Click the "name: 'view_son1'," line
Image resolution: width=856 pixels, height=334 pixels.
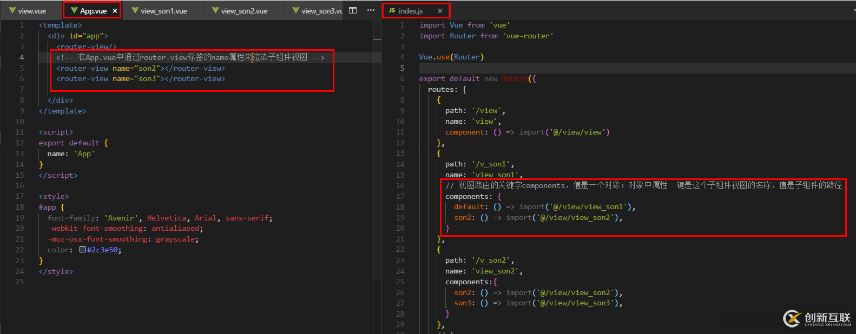pos(484,175)
